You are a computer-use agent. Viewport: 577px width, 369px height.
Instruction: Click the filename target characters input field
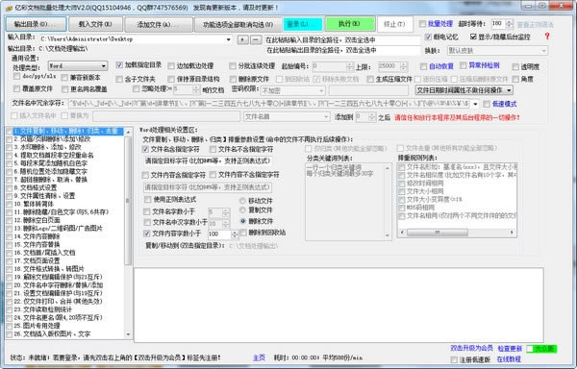[x=207, y=161]
